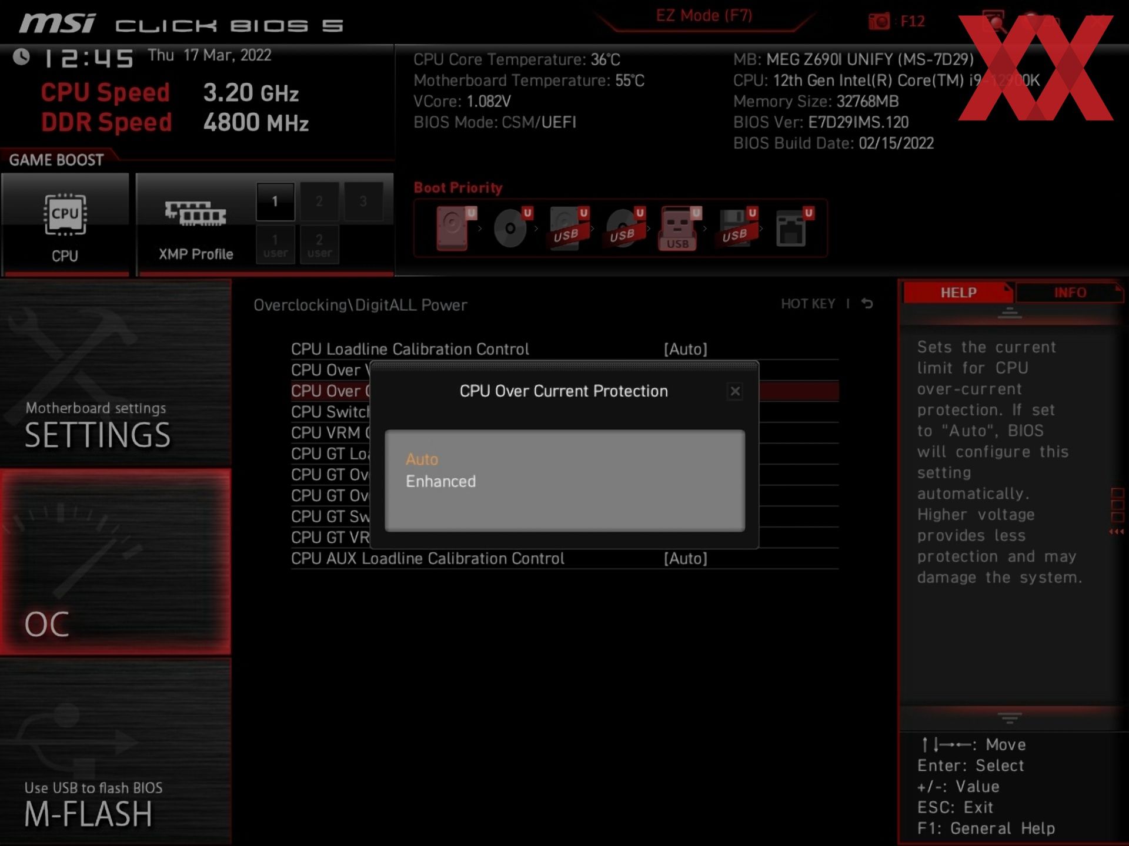Image resolution: width=1129 pixels, height=846 pixels.
Task: Select XMP user profile 1
Action: point(275,245)
